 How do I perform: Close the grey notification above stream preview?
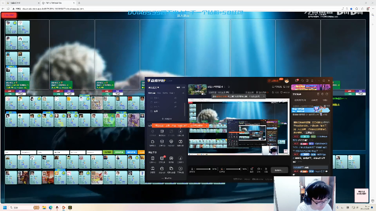[x=264, y=97]
